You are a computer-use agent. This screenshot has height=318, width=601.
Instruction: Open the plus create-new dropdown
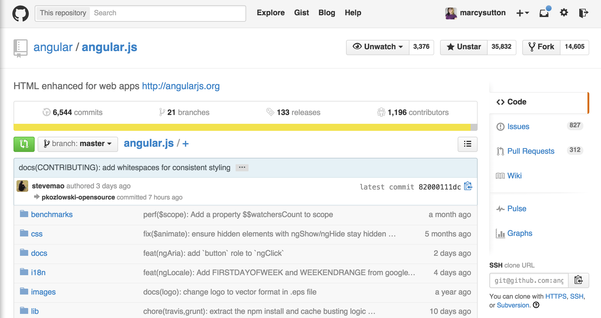click(x=522, y=13)
